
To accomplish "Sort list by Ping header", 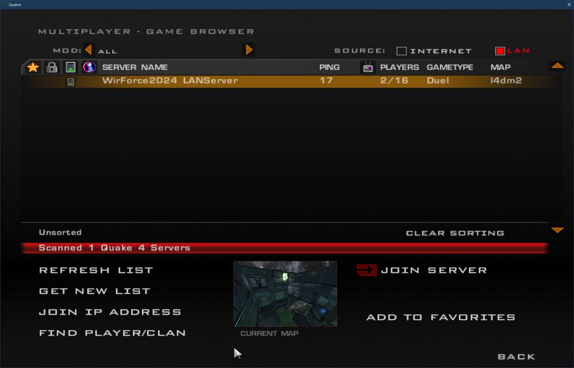I will tap(329, 67).
